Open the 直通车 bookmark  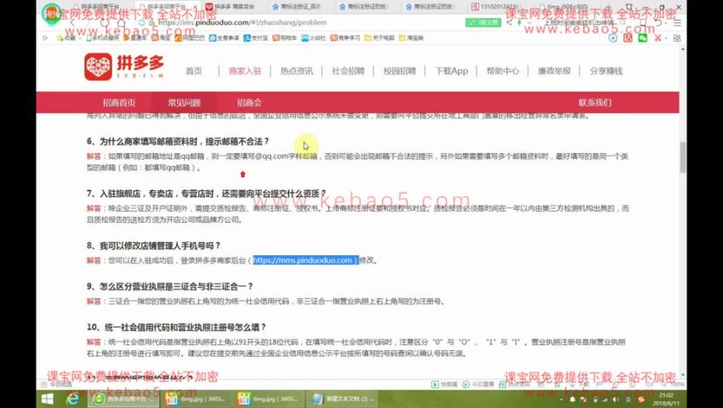[x=134, y=37]
